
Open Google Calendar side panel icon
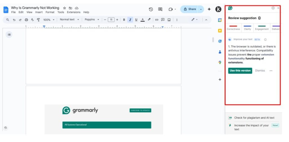[220, 20]
